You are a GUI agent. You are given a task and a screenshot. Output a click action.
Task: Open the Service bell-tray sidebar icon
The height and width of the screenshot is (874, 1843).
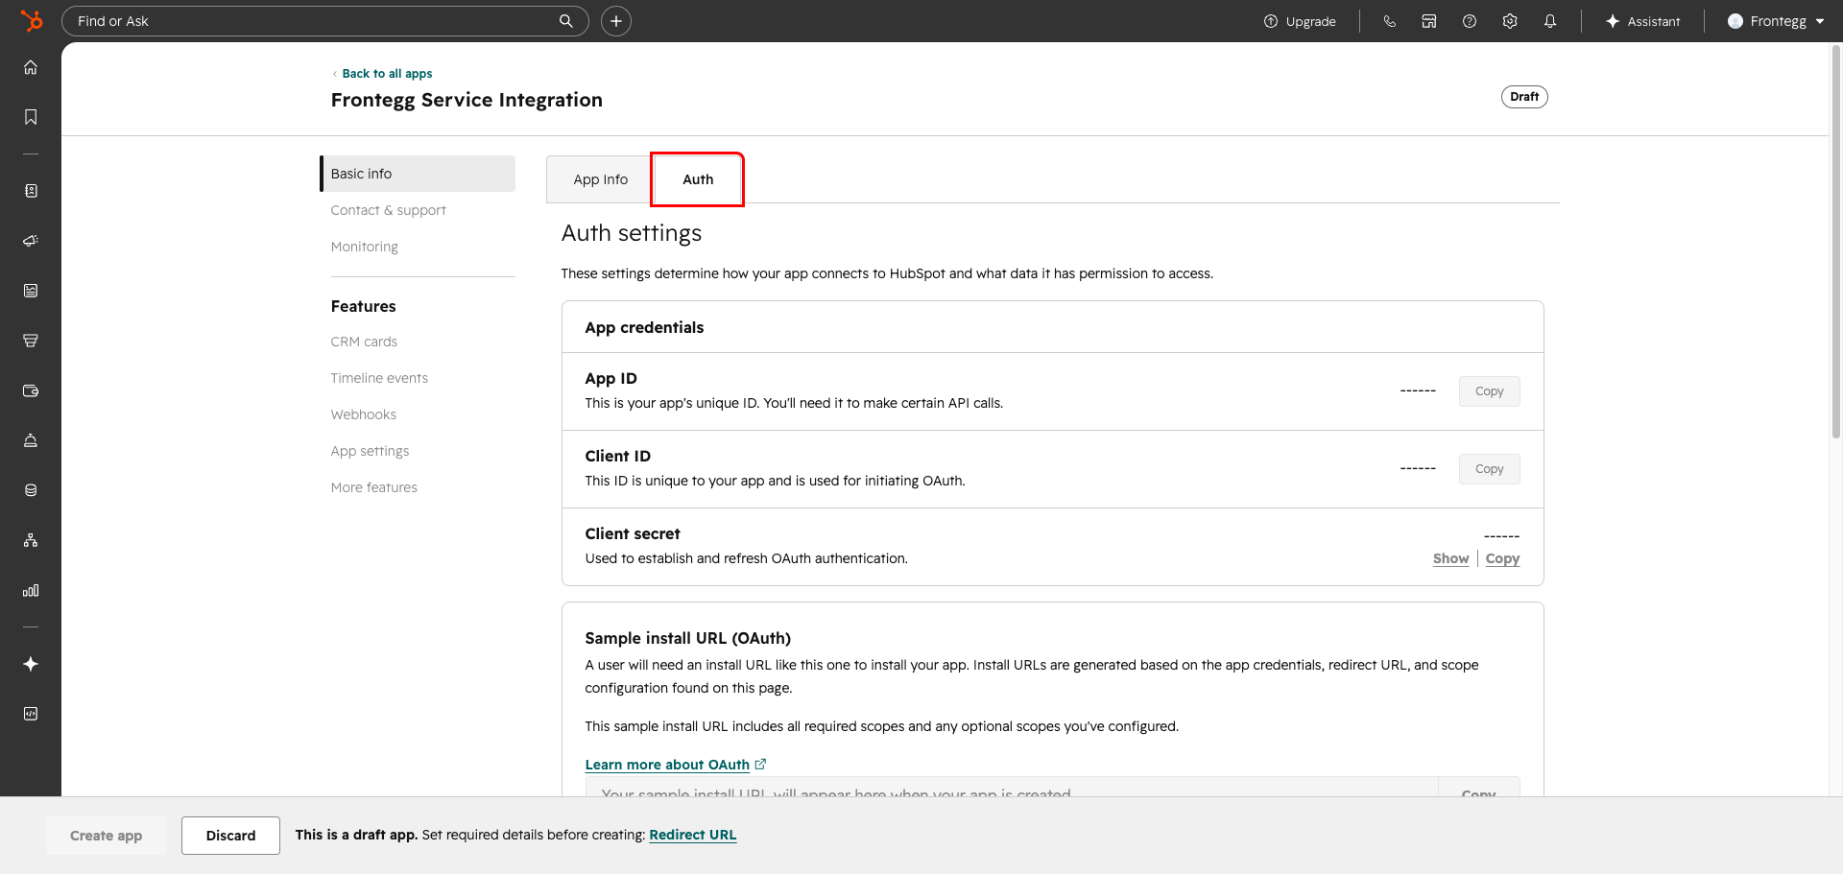(31, 440)
